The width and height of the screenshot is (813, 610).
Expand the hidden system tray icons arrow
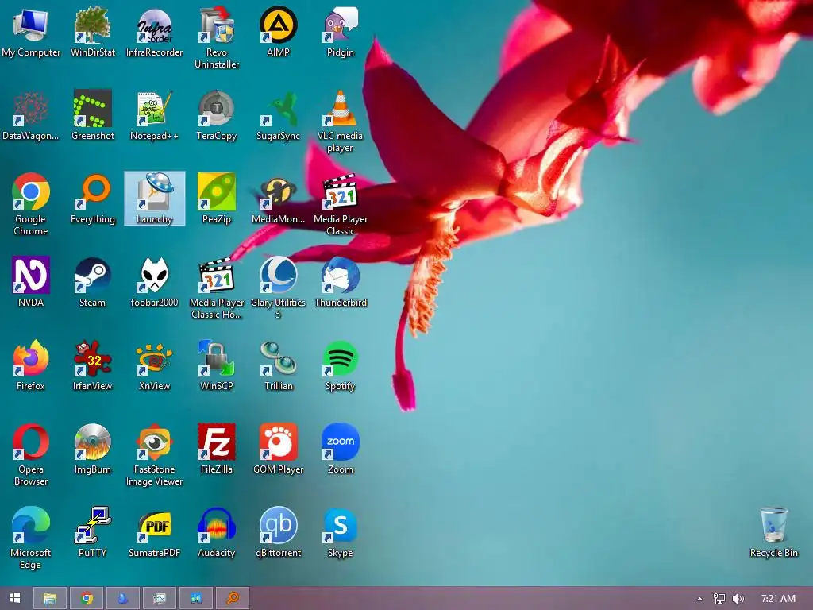(x=699, y=599)
